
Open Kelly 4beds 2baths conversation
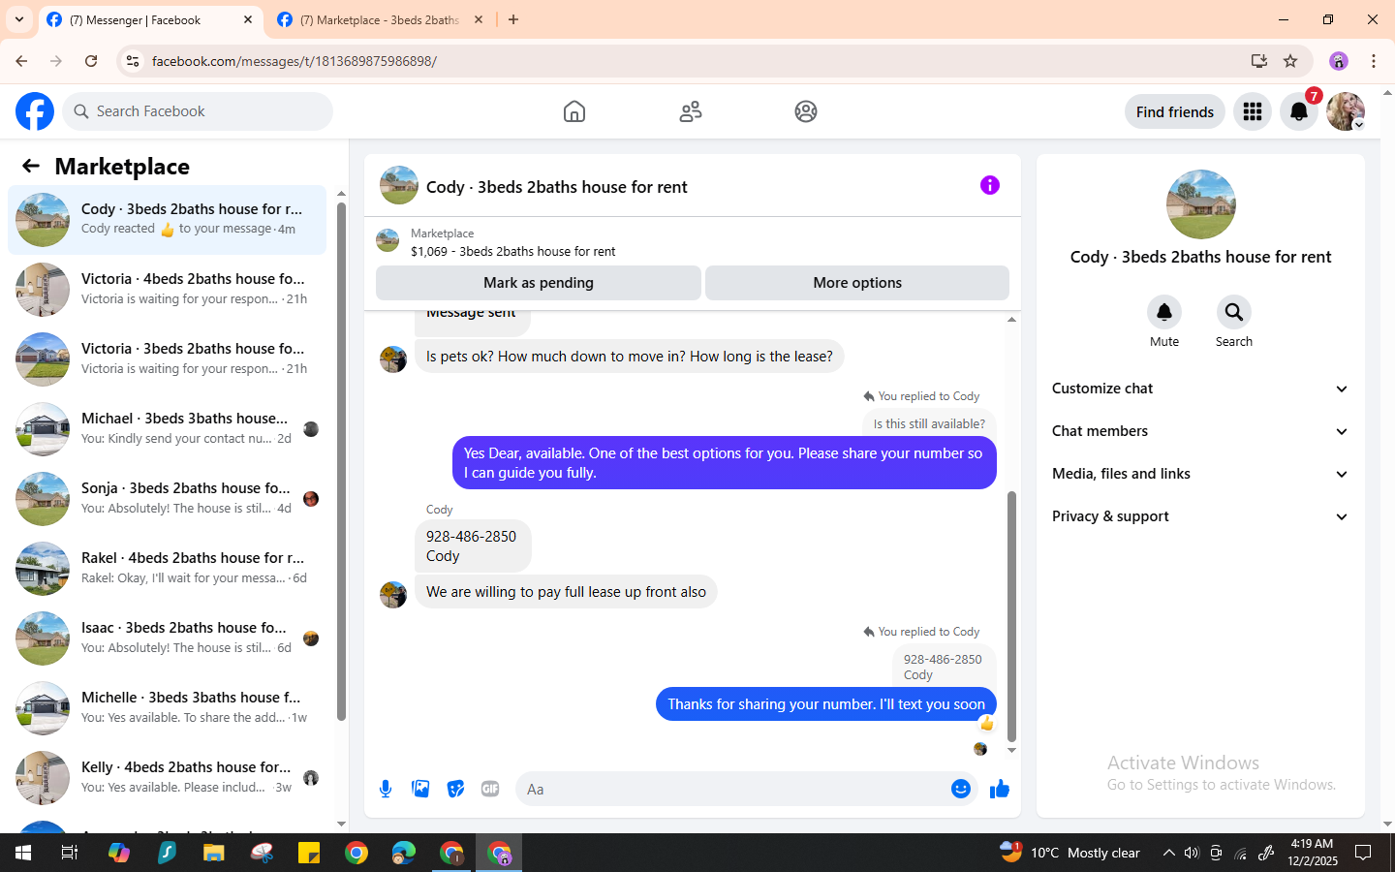point(167,778)
